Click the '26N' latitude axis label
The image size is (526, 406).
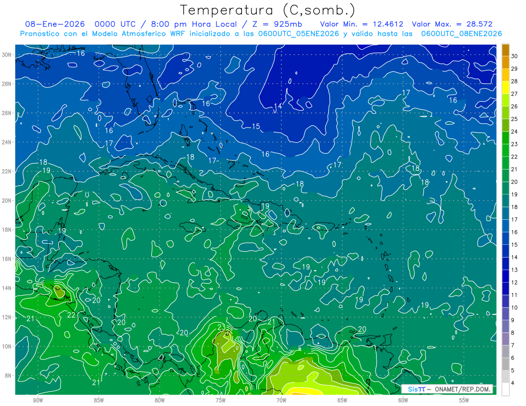point(7,113)
